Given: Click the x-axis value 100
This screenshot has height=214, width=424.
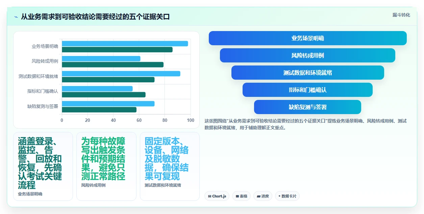Looking at the screenshot, I should (x=191, y=120).
